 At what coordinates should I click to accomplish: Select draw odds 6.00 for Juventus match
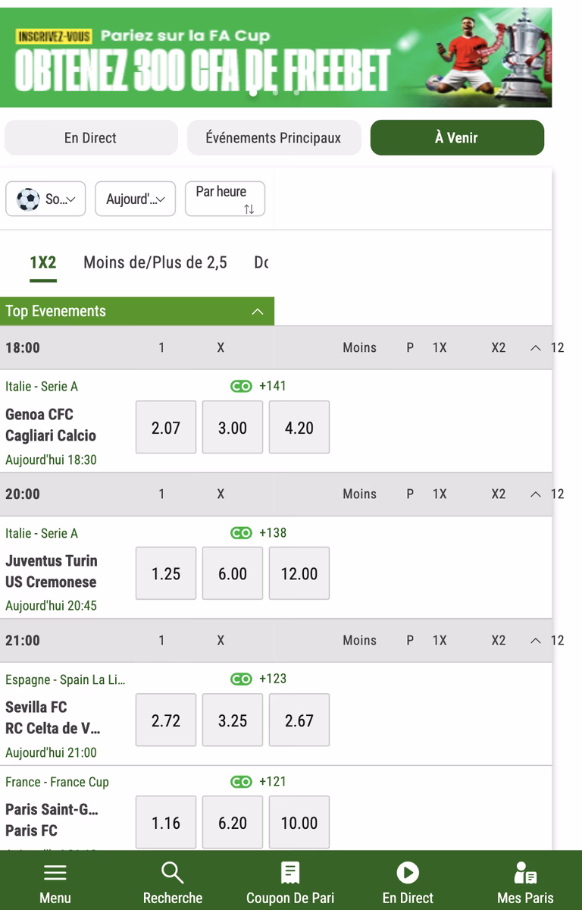pos(233,574)
